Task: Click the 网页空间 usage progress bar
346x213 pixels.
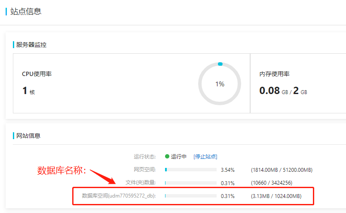Action: pos(191,170)
